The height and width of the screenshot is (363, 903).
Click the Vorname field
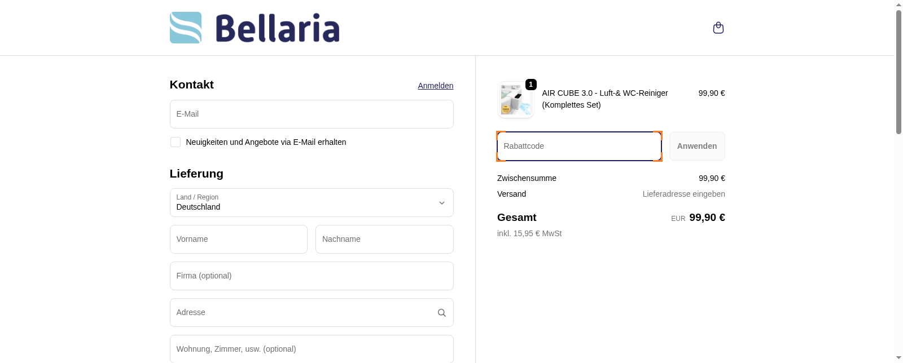(238, 239)
